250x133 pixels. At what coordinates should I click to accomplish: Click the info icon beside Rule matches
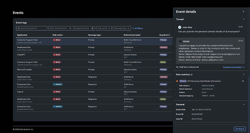(x=192, y=75)
